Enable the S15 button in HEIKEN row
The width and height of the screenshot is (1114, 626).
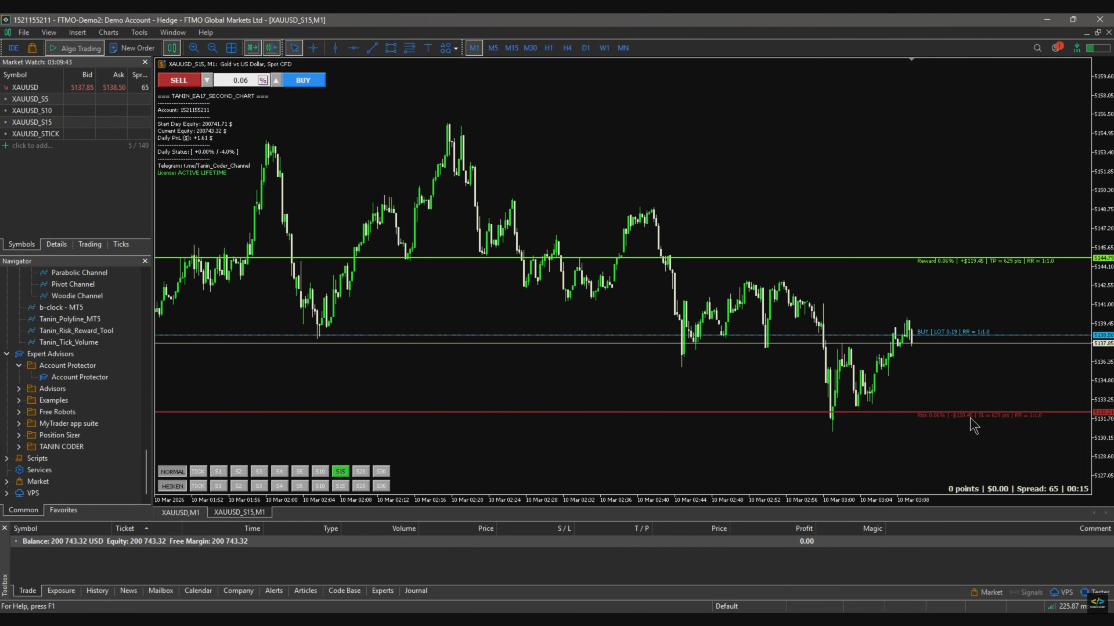tap(340, 486)
